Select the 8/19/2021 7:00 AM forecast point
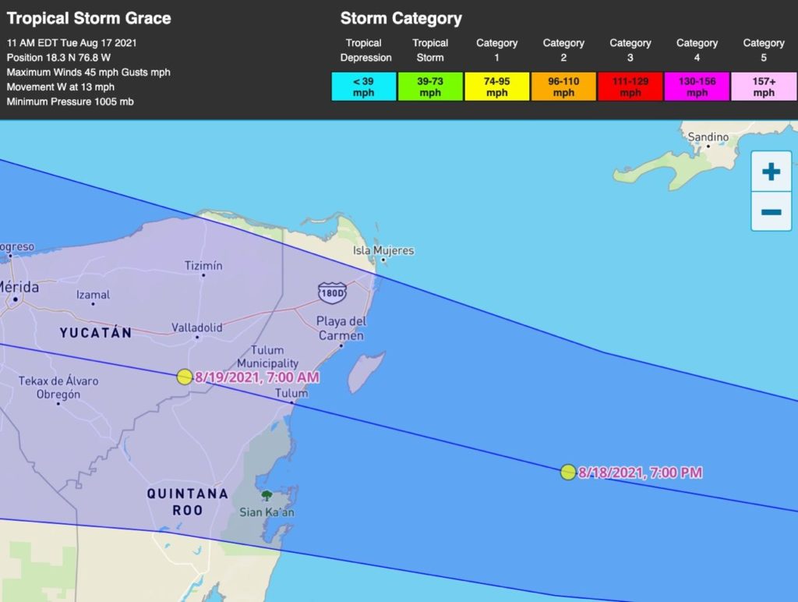This screenshot has width=798, height=602. 185,377
